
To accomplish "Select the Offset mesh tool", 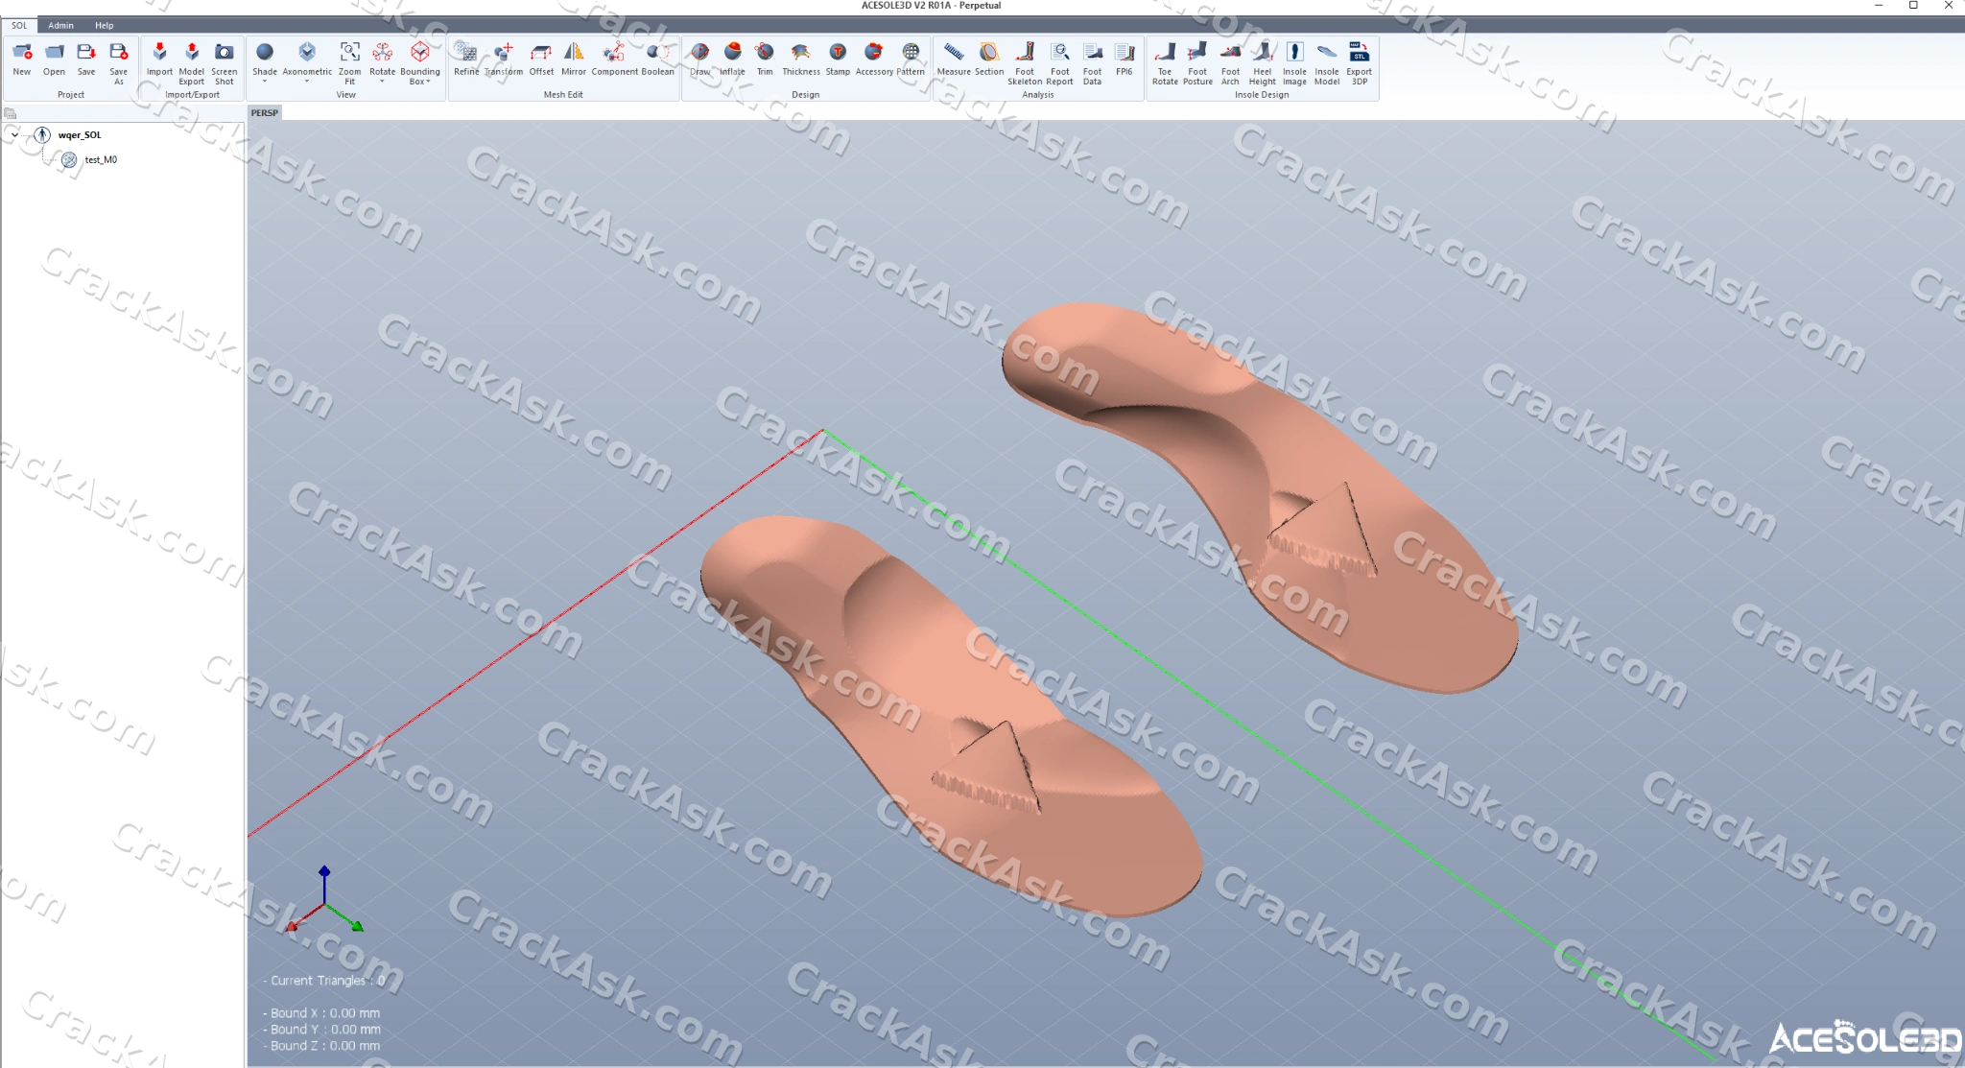I will pyautogui.click(x=541, y=59).
